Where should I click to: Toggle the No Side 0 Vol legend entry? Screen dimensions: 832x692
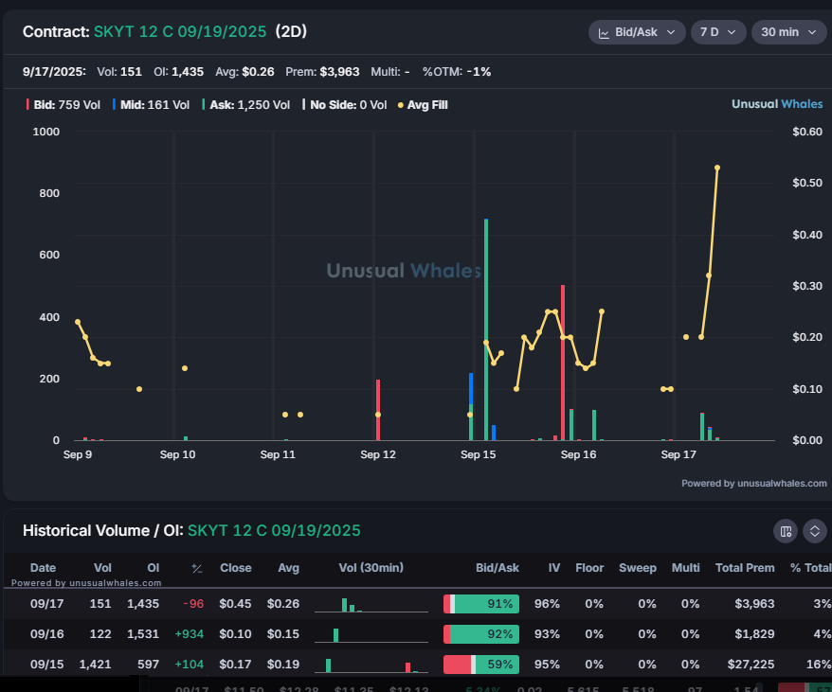tap(344, 105)
